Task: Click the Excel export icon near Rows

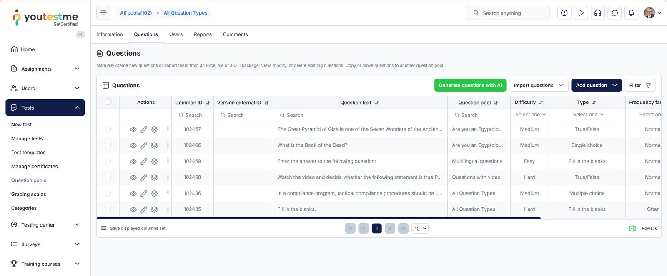Action: click(x=632, y=228)
